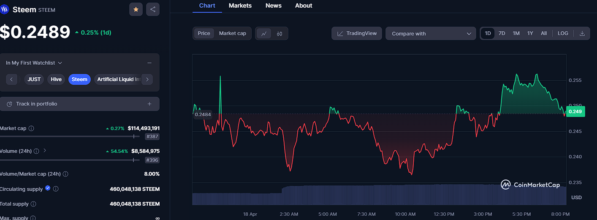Open the share icon button
The image size is (597, 220).
[x=153, y=9]
